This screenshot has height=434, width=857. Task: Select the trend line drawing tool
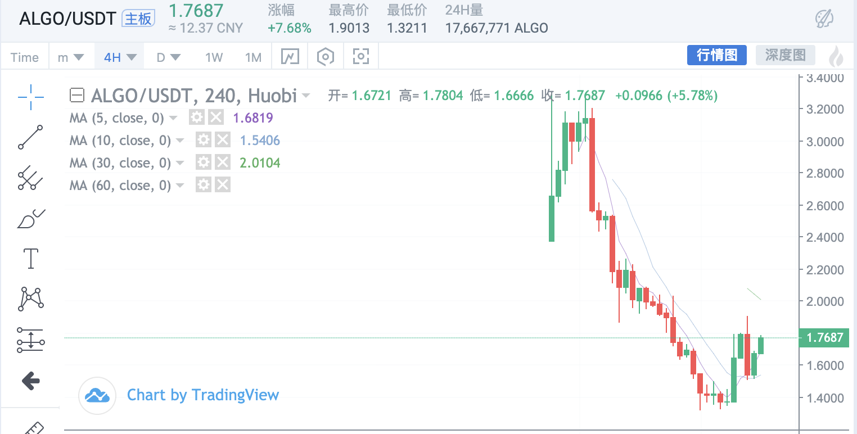tap(30, 137)
